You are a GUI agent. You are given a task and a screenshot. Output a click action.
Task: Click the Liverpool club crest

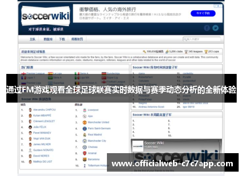point(85,110)
